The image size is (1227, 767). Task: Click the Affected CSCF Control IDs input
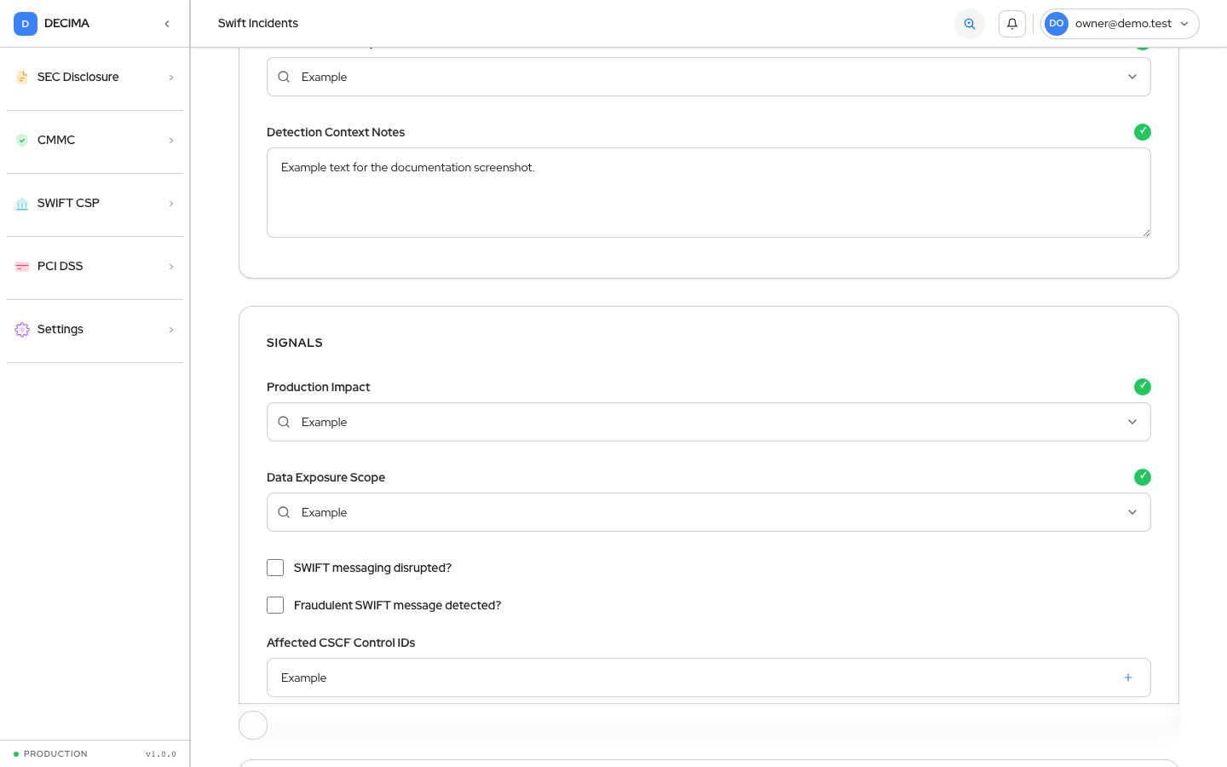(709, 678)
